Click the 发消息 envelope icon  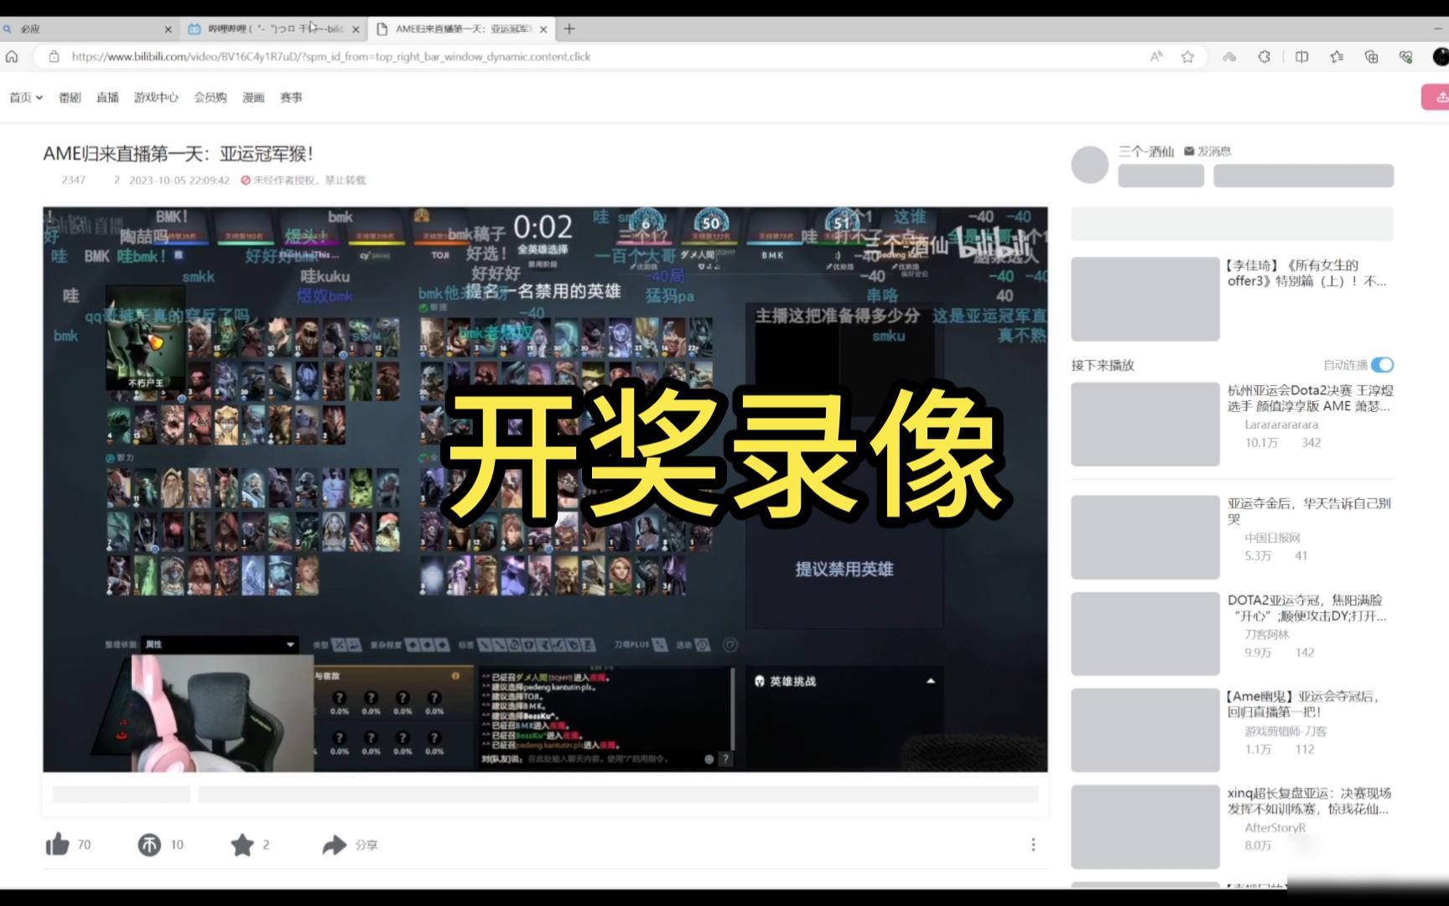pyautogui.click(x=1189, y=151)
